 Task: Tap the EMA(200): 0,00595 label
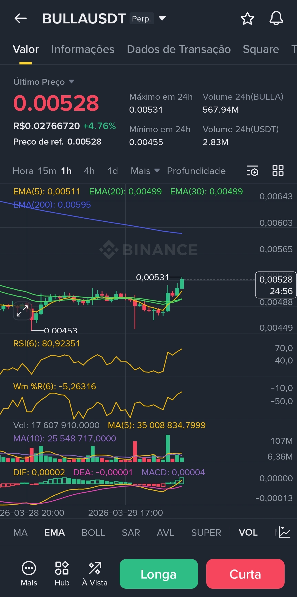(x=52, y=205)
